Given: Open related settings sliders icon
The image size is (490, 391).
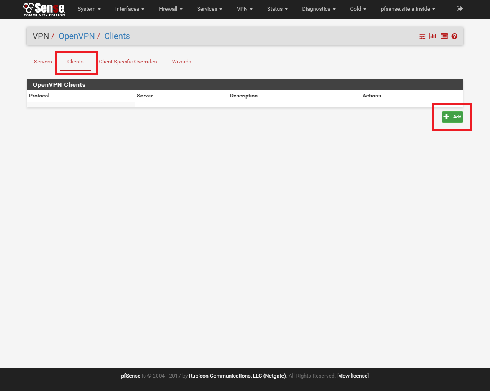Looking at the screenshot, I should tap(422, 36).
